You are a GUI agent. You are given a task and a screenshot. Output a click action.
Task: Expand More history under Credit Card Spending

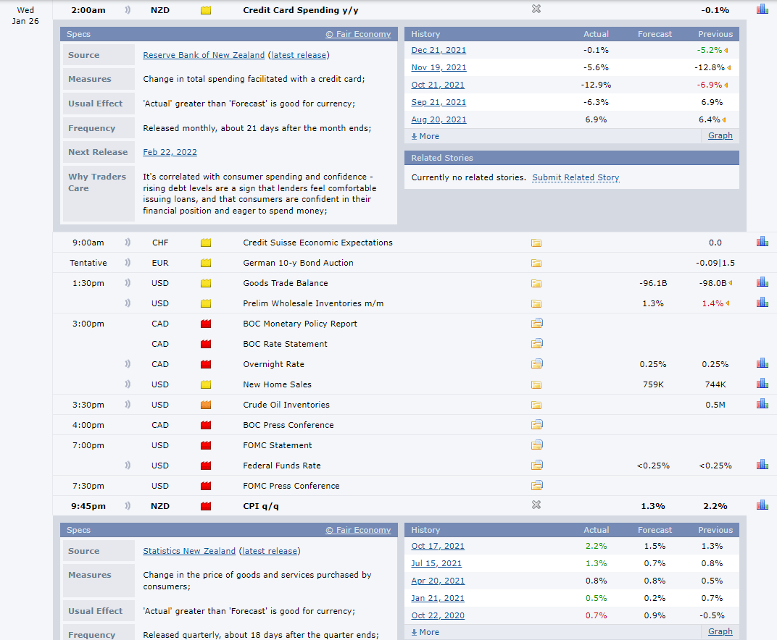[425, 136]
